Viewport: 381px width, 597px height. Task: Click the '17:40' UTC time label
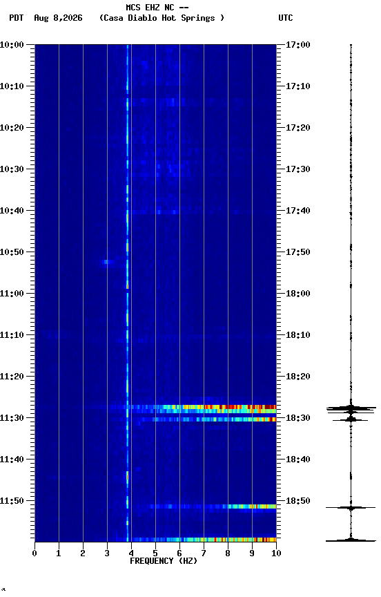(298, 211)
